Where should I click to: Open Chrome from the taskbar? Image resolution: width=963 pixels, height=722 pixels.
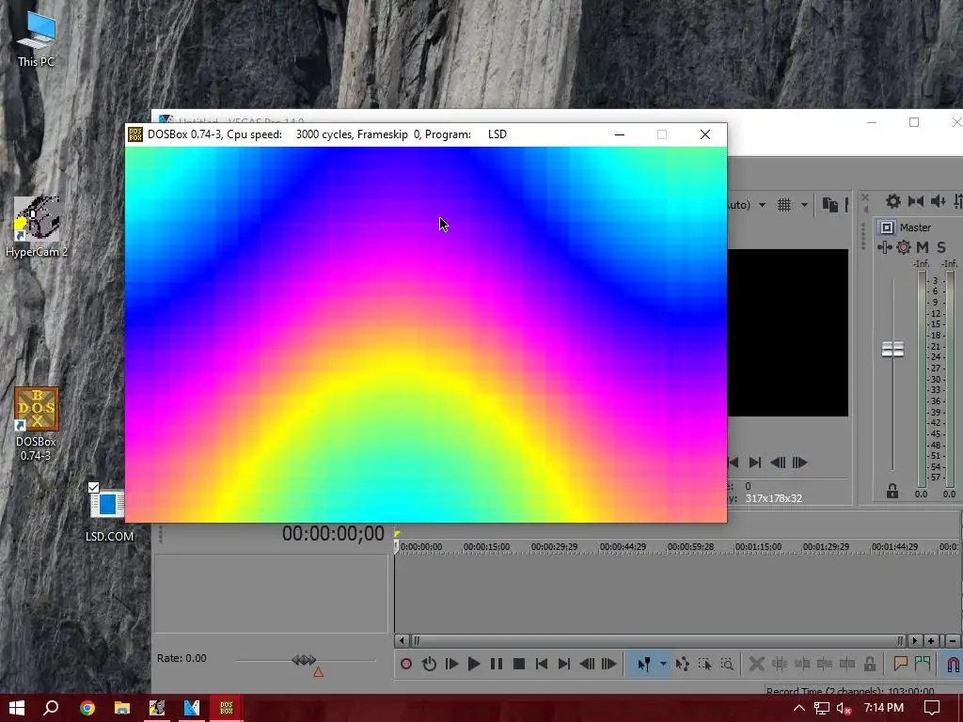pos(87,708)
